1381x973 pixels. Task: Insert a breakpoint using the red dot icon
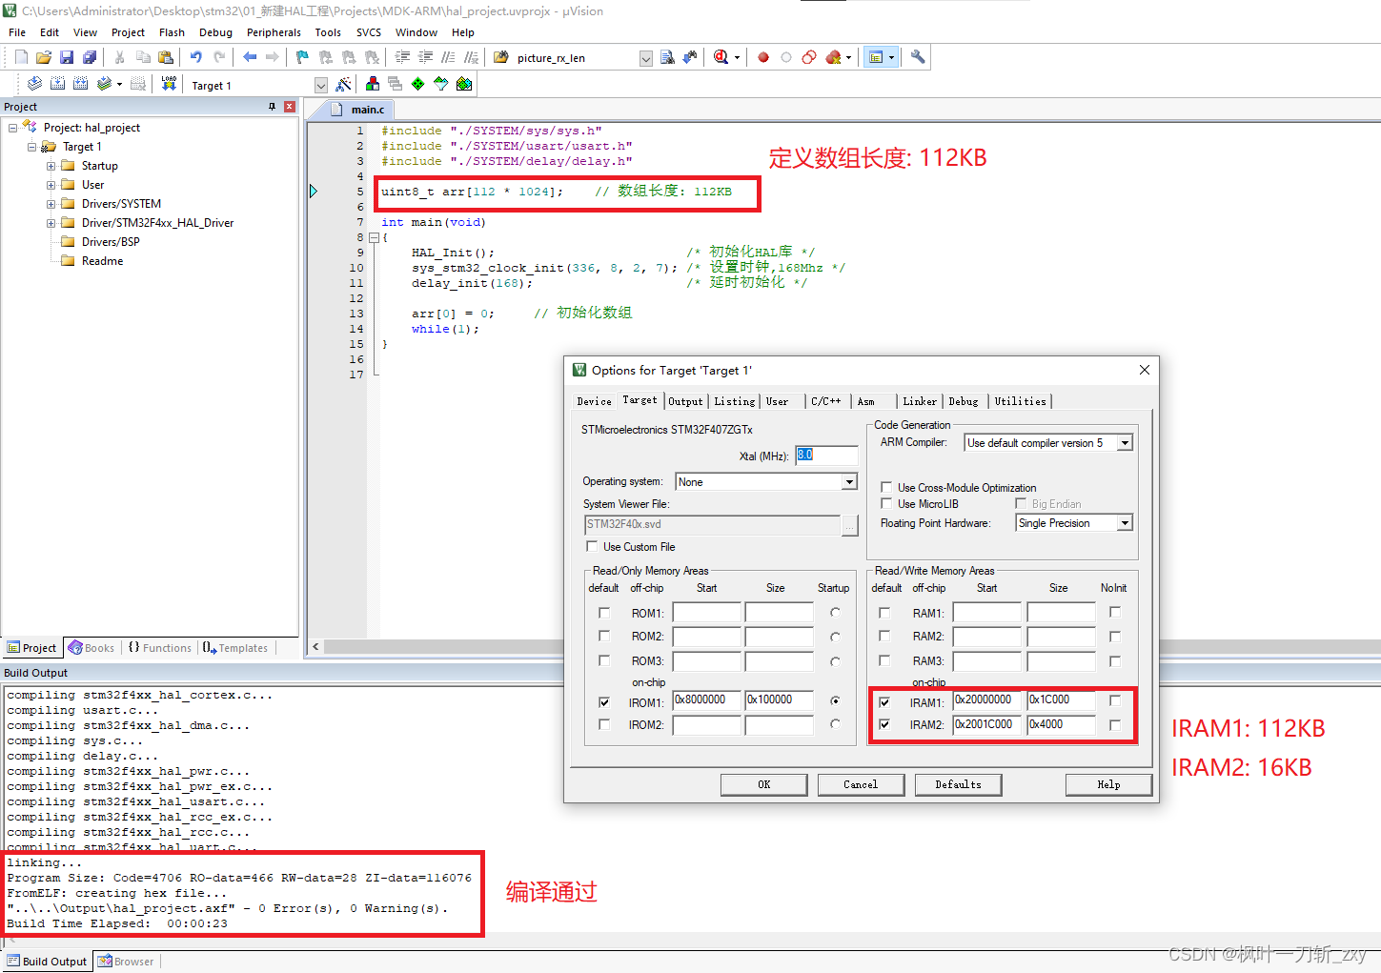[x=762, y=57]
